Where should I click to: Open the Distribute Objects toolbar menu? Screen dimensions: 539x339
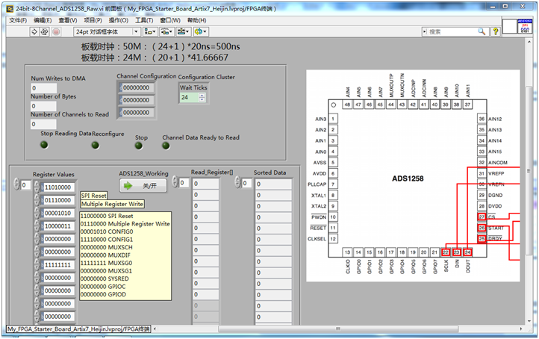click(x=166, y=31)
